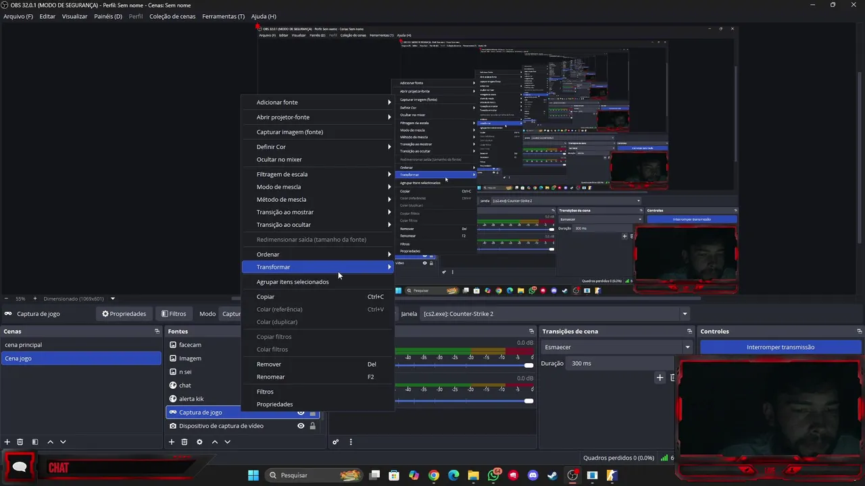Image resolution: width=865 pixels, height=486 pixels.
Task: Adjust the upper audio mixer volume slider handle
Action: tap(528, 365)
